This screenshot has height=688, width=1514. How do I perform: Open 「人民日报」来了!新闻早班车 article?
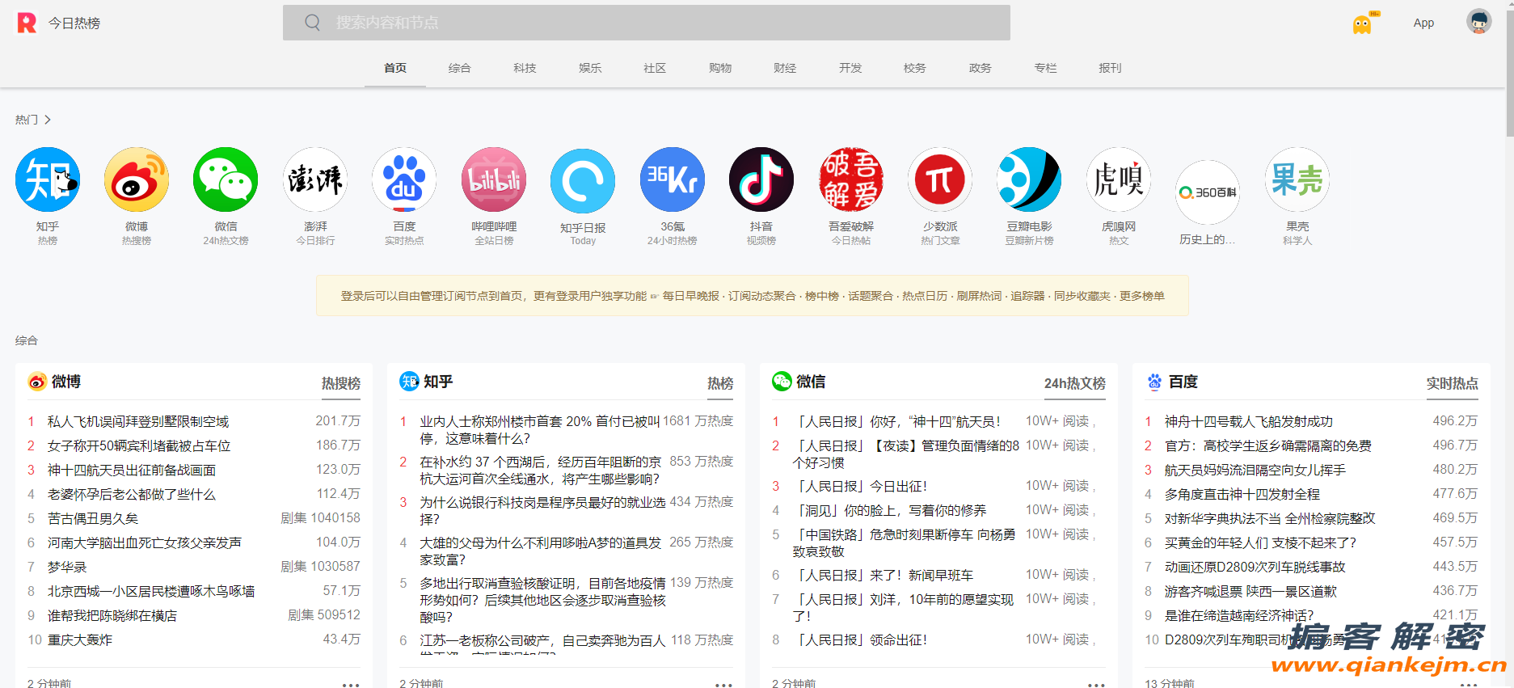pyautogui.click(x=884, y=575)
